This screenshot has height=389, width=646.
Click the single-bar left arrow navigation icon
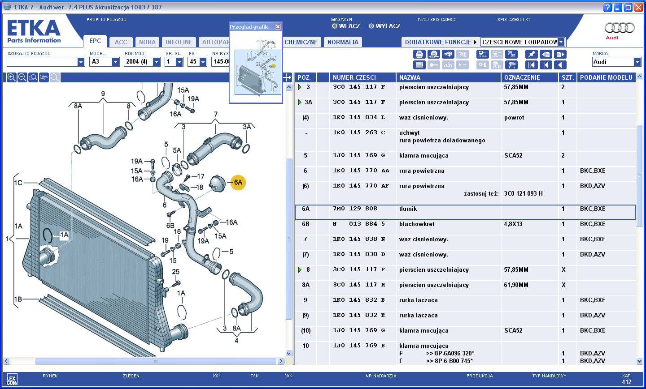(x=546, y=65)
